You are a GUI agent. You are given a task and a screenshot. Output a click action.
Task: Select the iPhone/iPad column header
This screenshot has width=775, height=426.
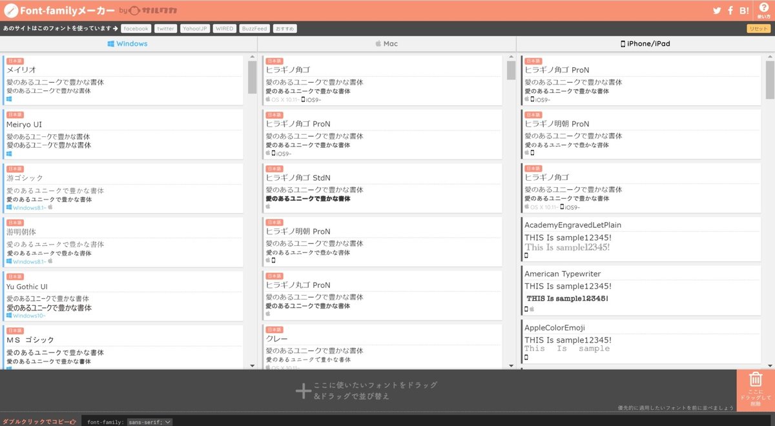[646, 44]
